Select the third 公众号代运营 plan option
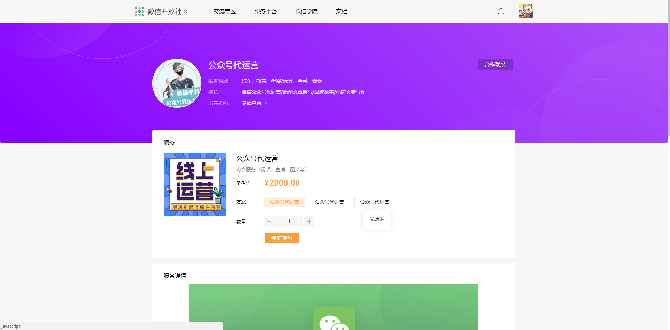This screenshot has height=330, width=670. pyautogui.click(x=375, y=202)
